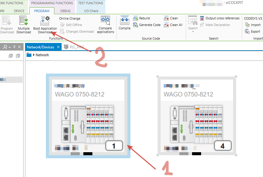Click the CODESYS V3 label

pyautogui.click(x=253, y=18)
